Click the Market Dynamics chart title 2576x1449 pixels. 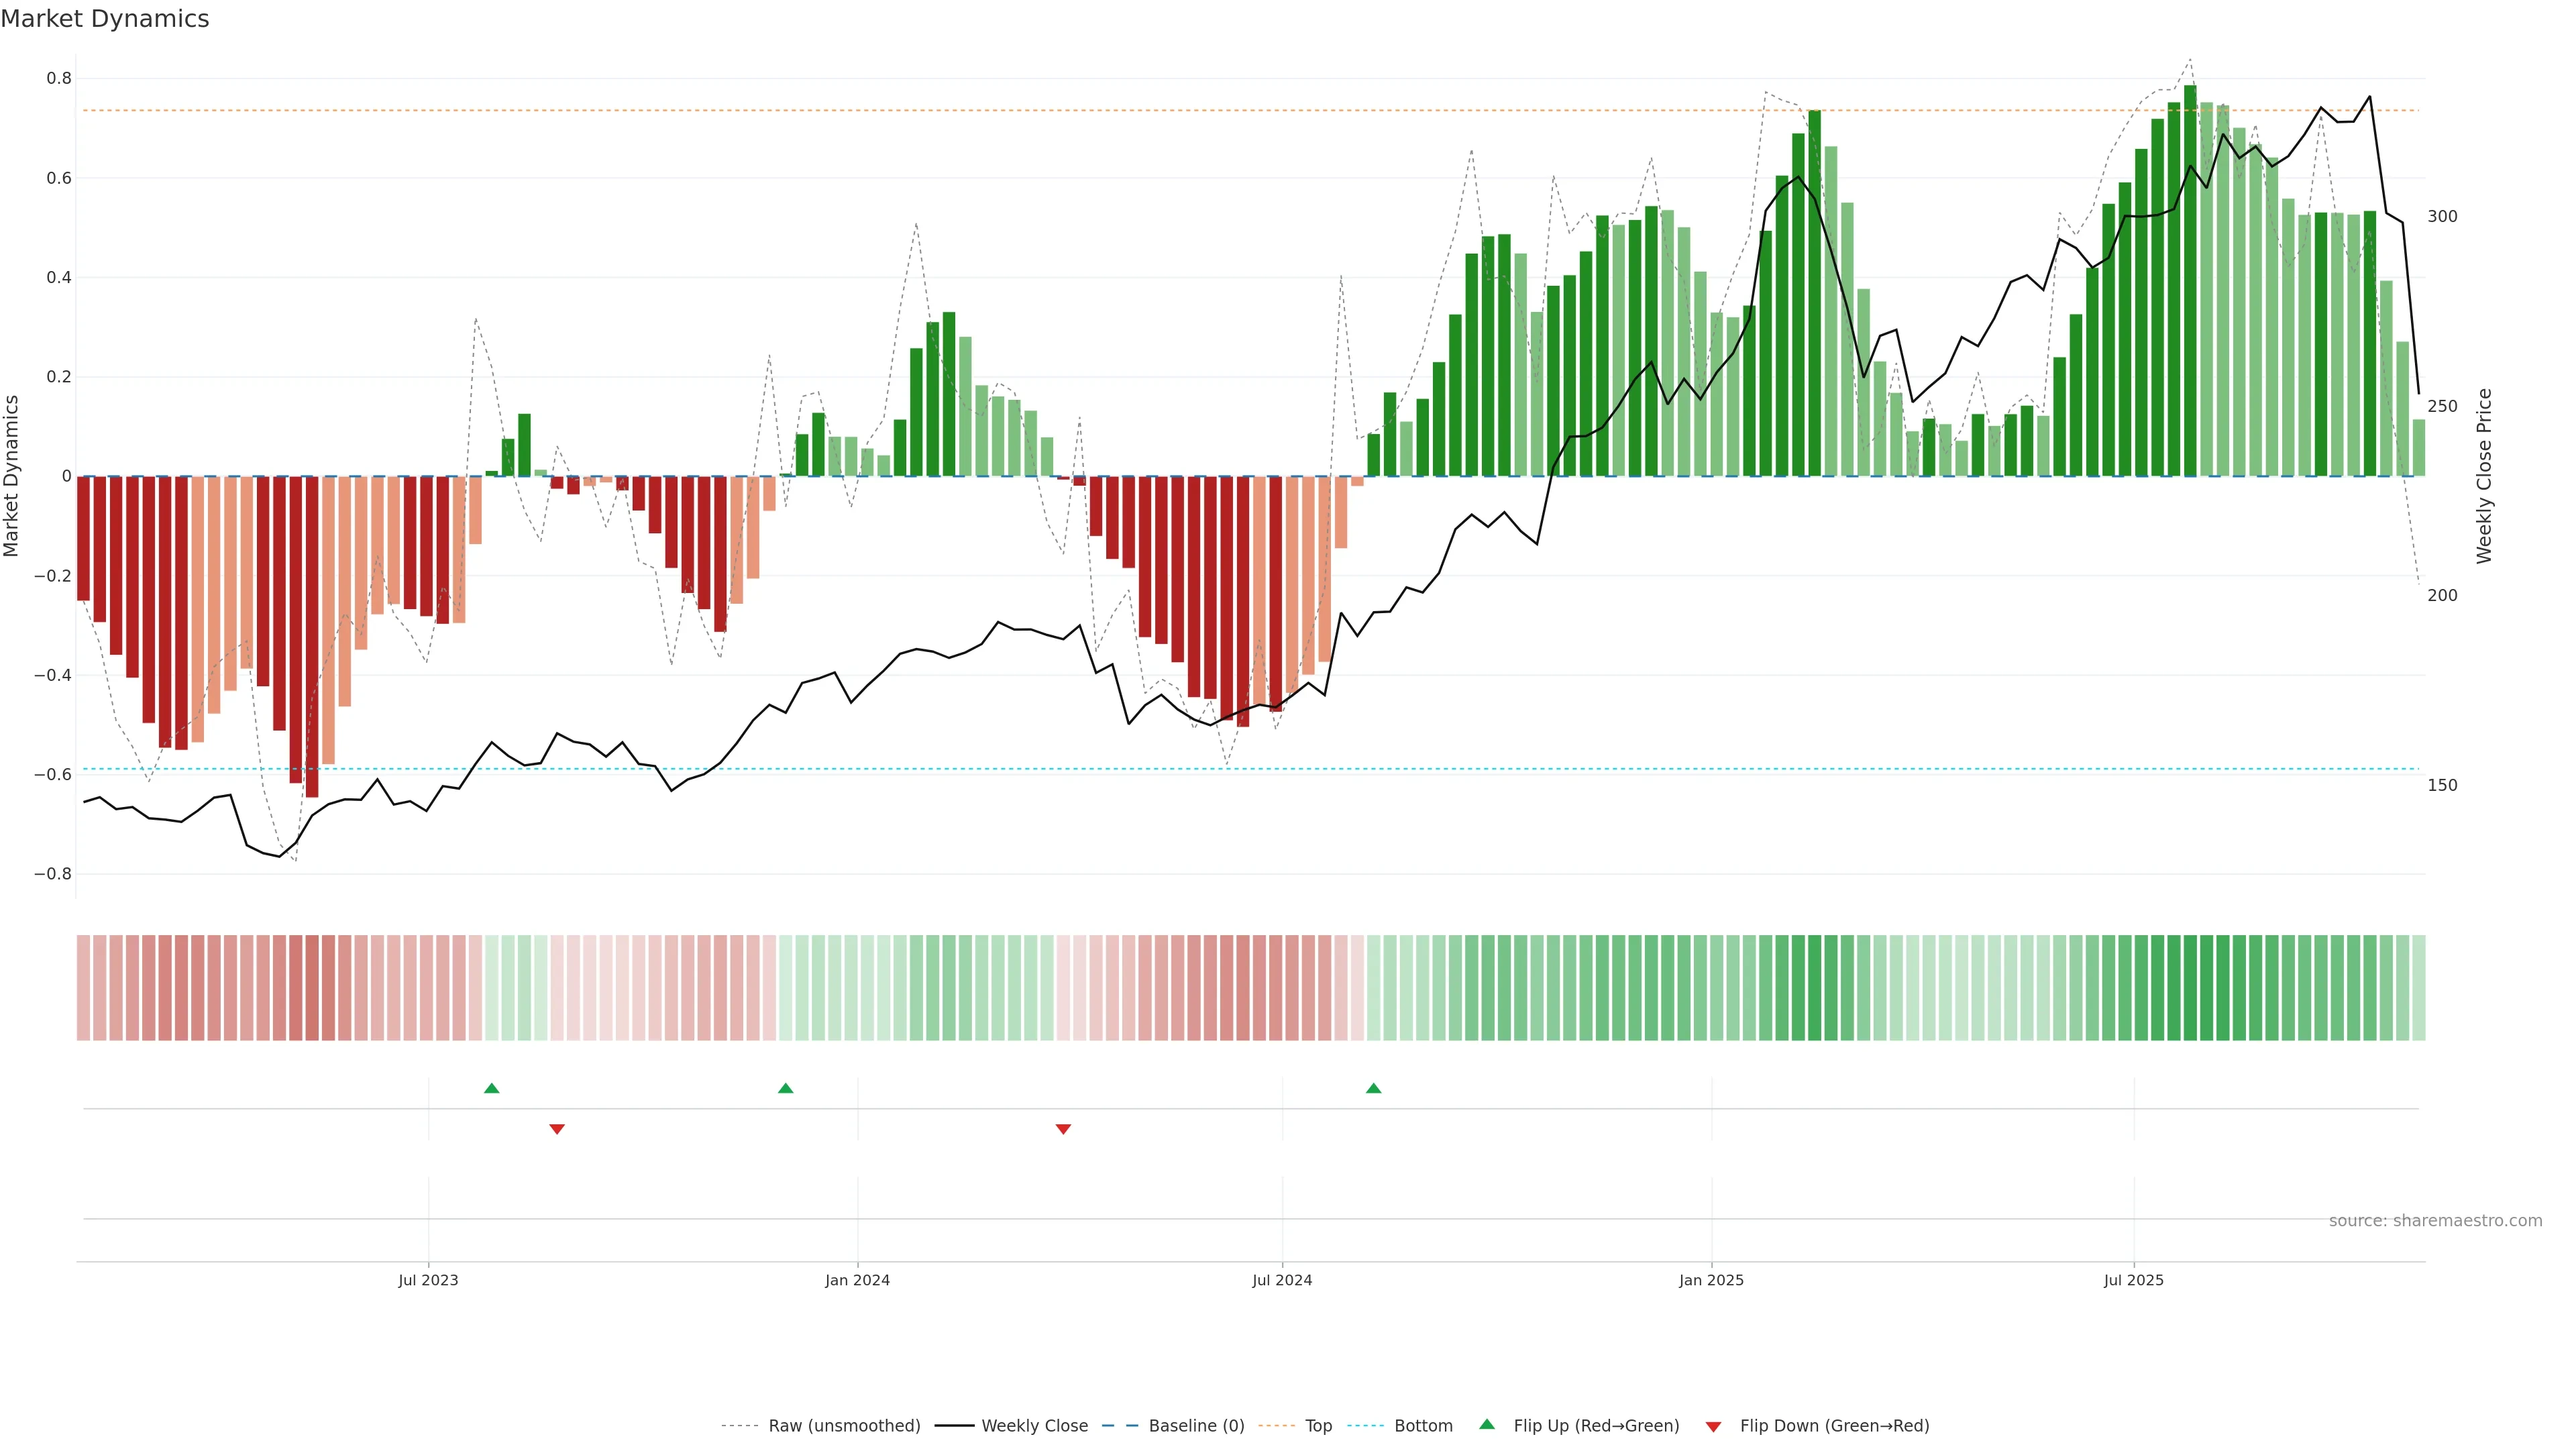[105, 19]
